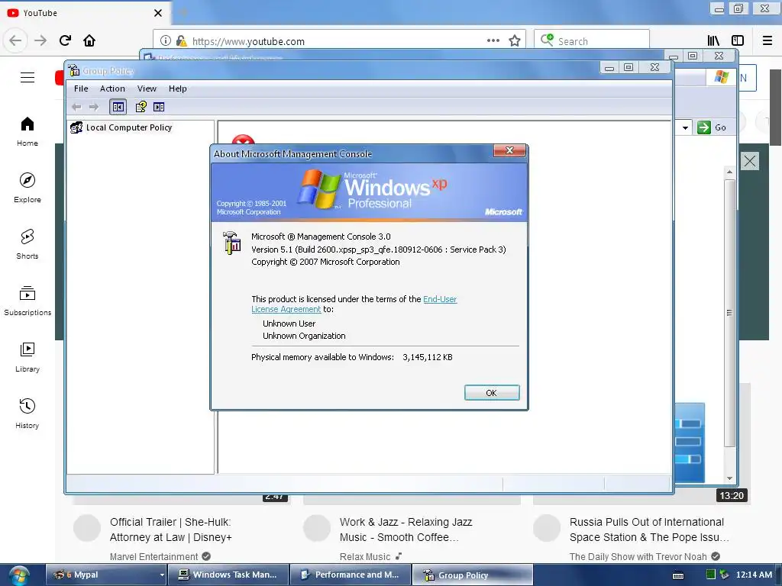
Task: Switch to Mypal taskbar button
Action: [106, 575]
